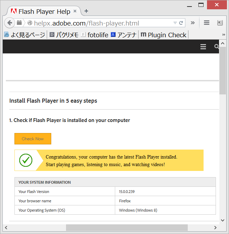This screenshot has height=234, width=229.
Task: Click the Your Flash Version label
Action: click(34, 192)
